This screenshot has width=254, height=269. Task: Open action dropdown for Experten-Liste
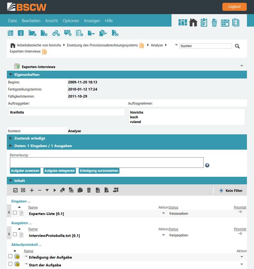click(x=163, y=213)
